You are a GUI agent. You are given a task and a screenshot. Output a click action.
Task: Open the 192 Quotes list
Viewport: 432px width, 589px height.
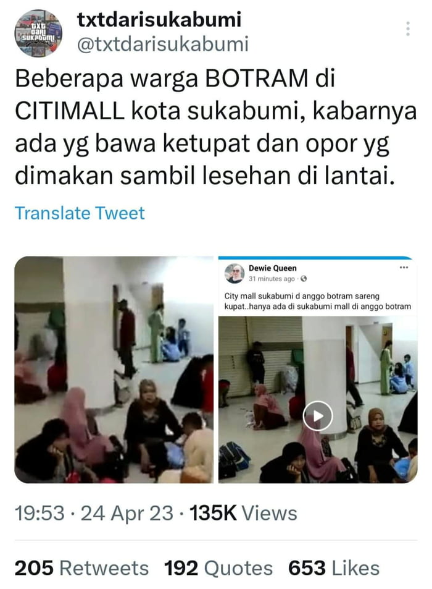[x=218, y=567]
